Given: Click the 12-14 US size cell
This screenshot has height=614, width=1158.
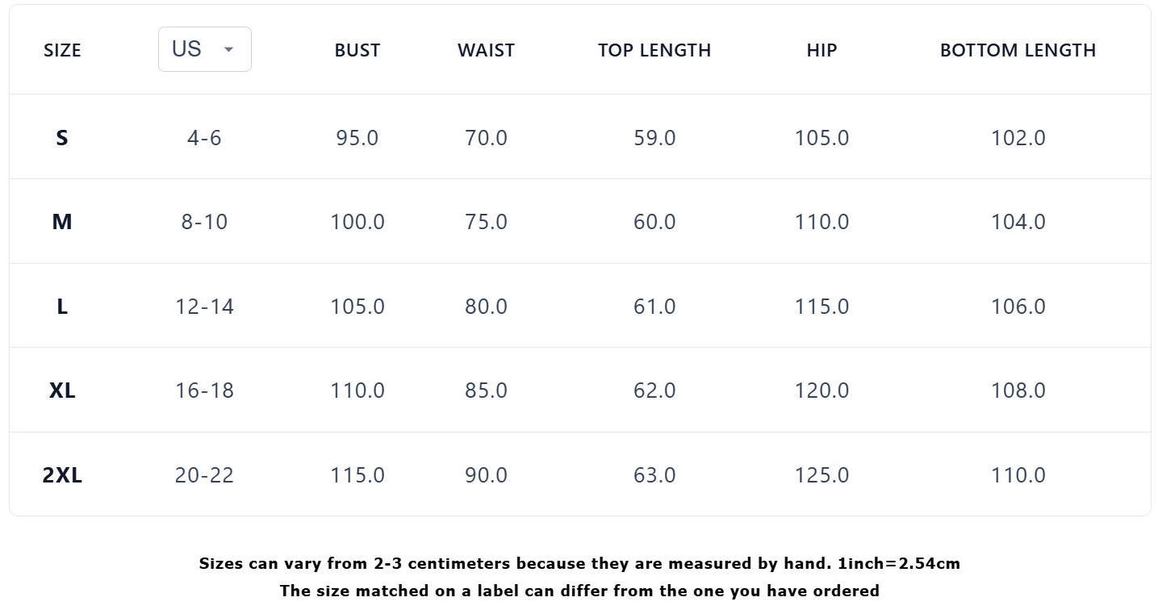Looking at the screenshot, I should click(204, 307).
